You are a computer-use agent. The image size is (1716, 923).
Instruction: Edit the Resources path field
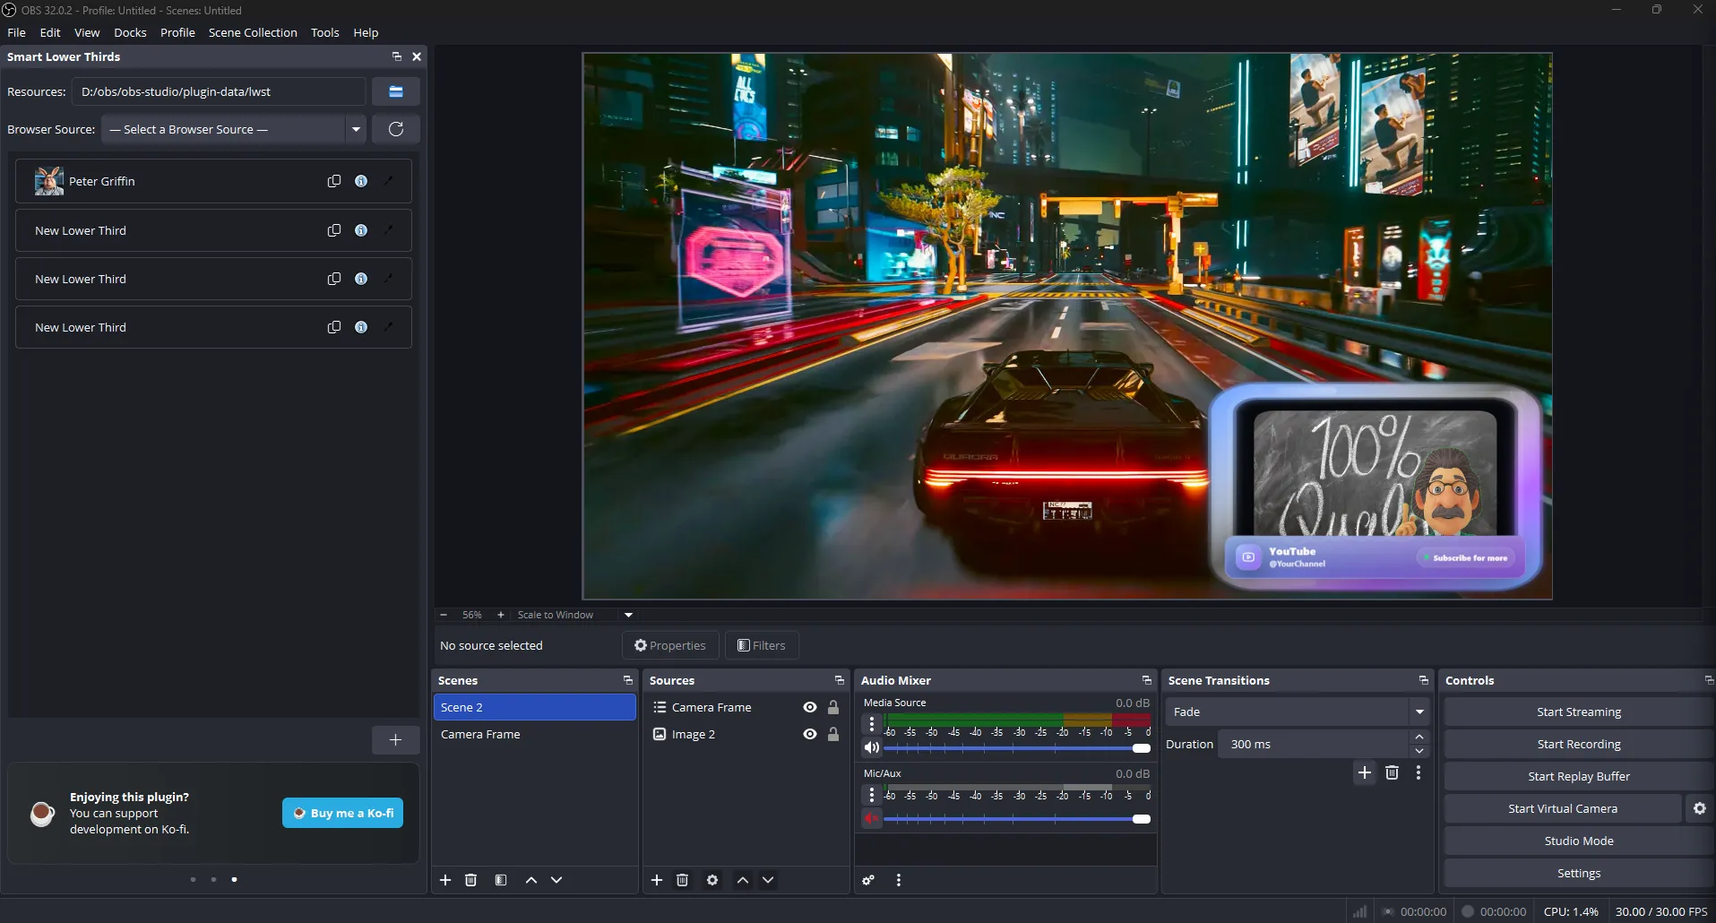[x=219, y=91]
